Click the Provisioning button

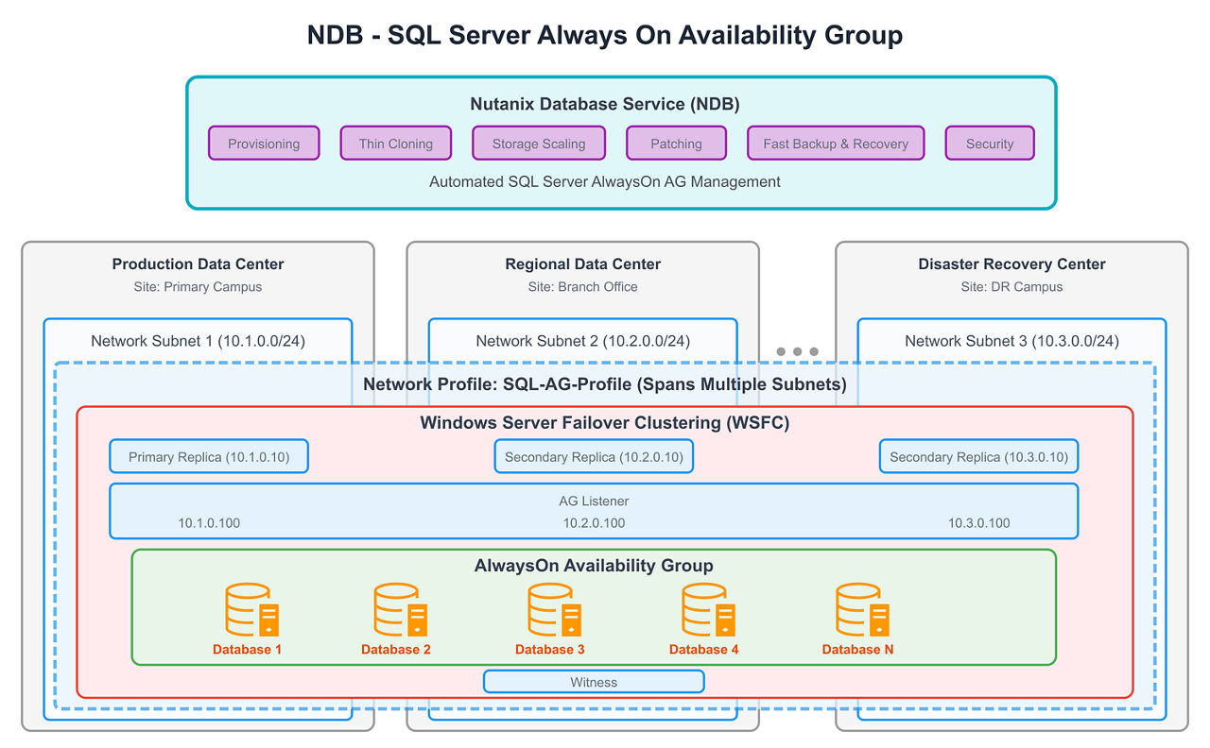264,143
